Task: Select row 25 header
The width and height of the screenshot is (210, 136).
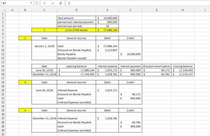Action: click(3, 110)
